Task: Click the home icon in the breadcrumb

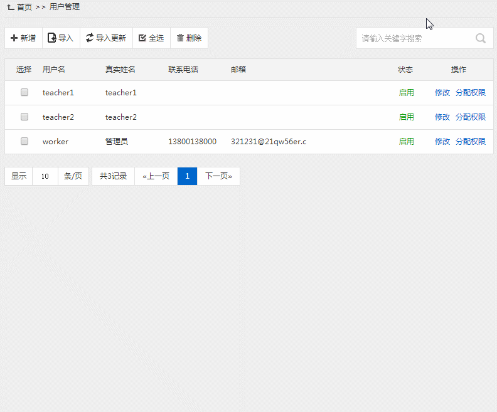Action: 11,7
